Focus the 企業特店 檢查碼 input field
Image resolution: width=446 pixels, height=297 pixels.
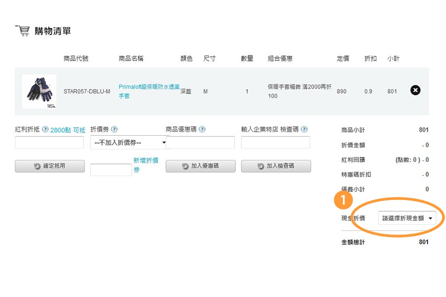point(276,143)
